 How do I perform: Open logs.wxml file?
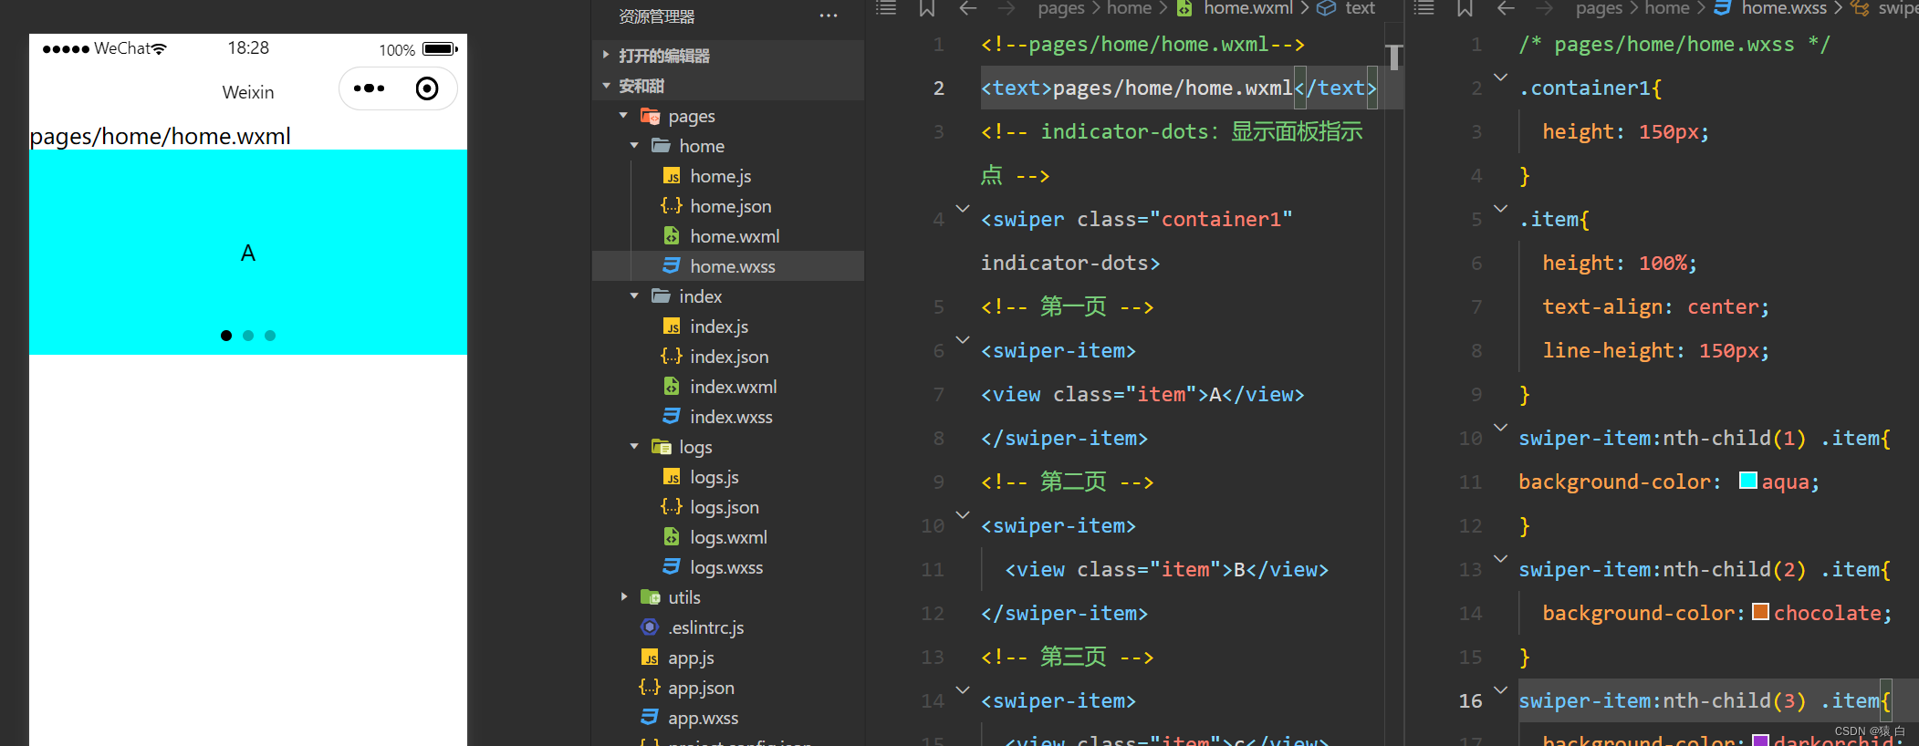[728, 537]
